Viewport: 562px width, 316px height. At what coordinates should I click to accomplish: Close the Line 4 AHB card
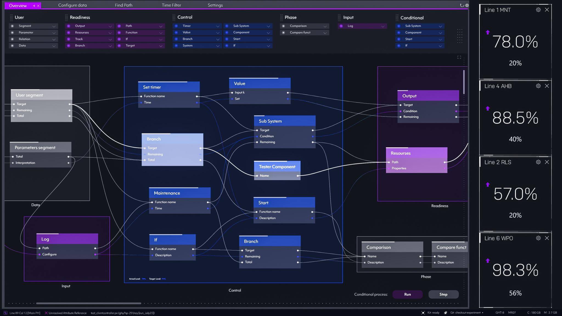pos(547,86)
